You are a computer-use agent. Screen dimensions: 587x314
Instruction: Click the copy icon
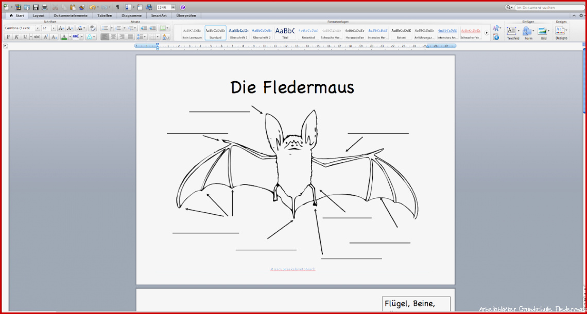pyautogui.click(x=64, y=7)
